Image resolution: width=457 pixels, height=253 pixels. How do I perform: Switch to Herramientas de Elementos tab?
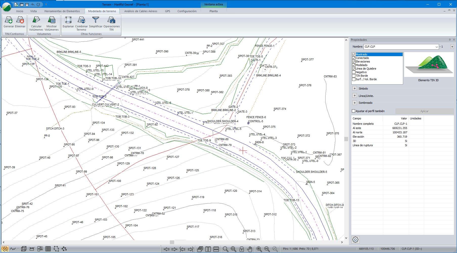click(62, 11)
